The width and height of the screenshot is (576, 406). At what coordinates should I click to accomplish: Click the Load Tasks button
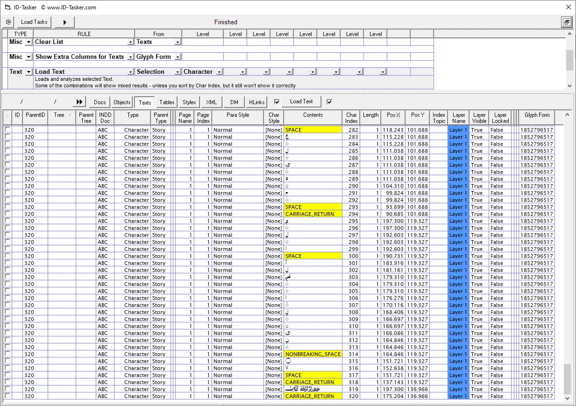34,22
